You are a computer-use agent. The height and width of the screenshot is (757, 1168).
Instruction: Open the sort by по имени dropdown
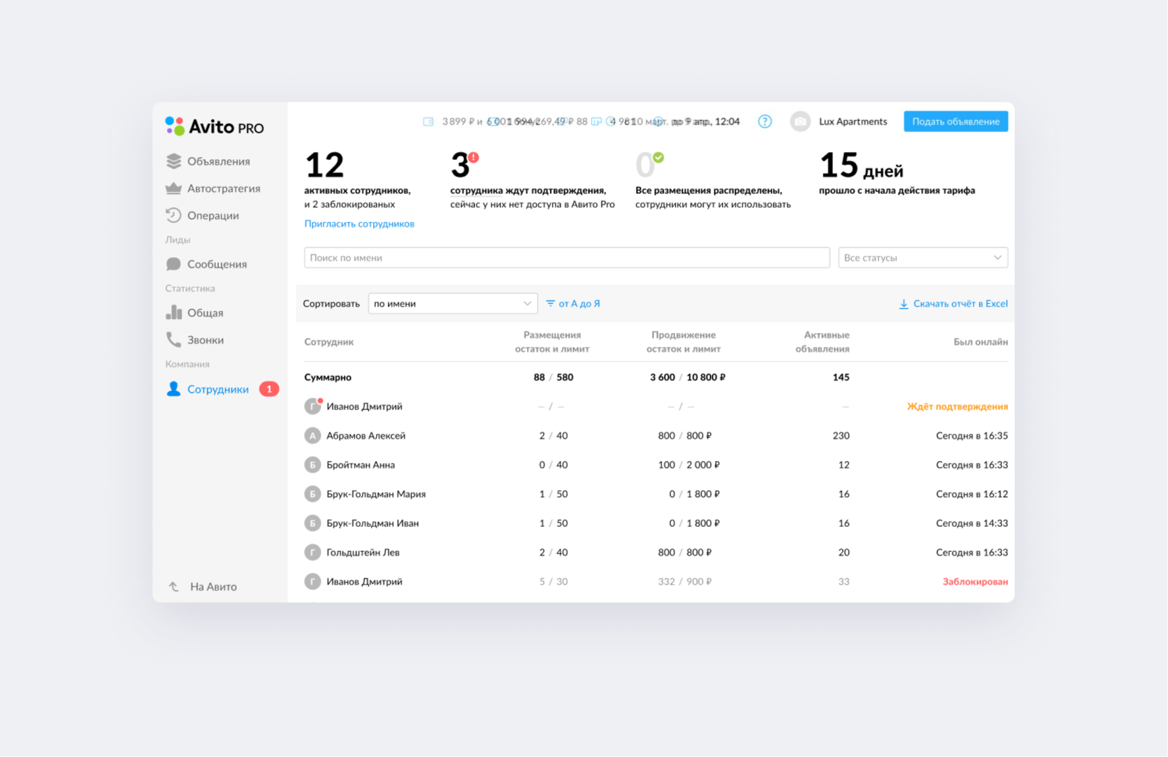(453, 304)
